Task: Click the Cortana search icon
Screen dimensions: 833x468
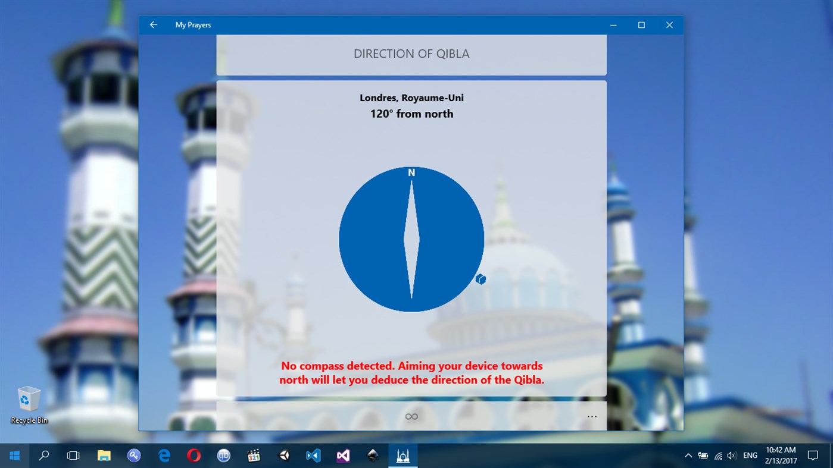Action: [x=43, y=455]
